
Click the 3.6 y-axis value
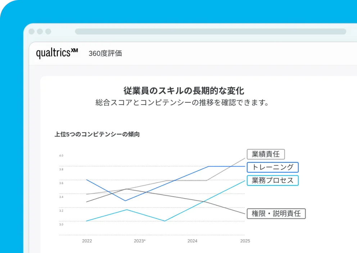coord(61,183)
